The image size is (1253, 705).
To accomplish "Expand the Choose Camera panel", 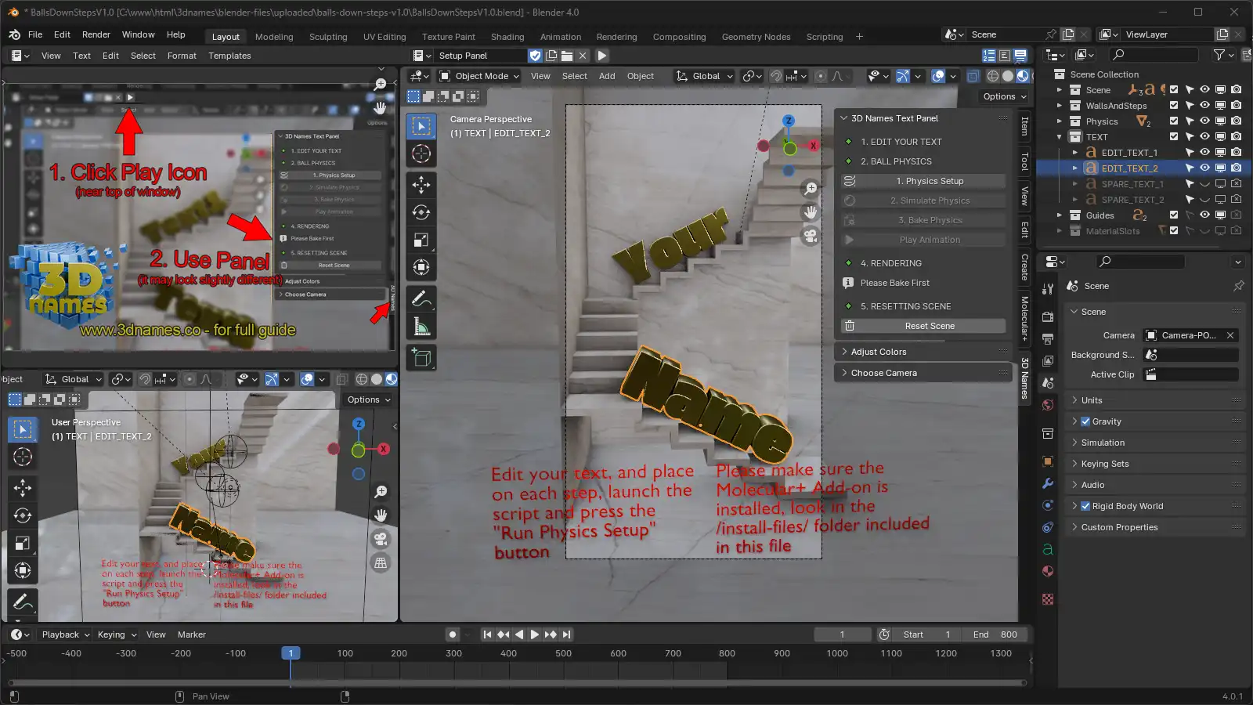I will click(923, 373).
